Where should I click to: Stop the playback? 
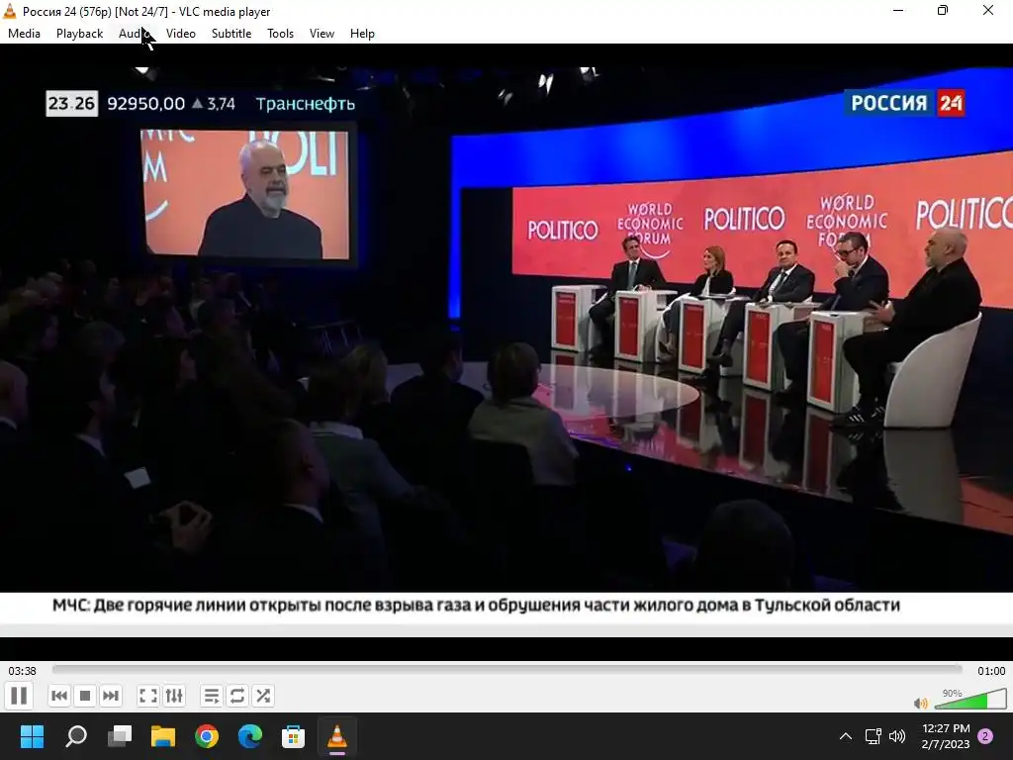click(x=85, y=696)
